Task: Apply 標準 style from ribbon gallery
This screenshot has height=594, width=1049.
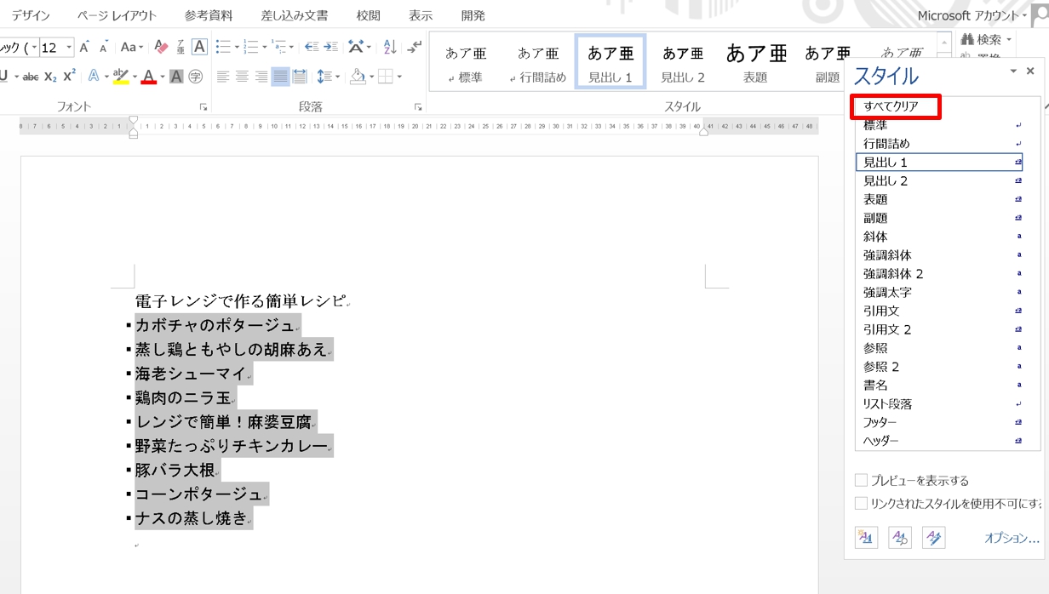Action: [x=466, y=62]
